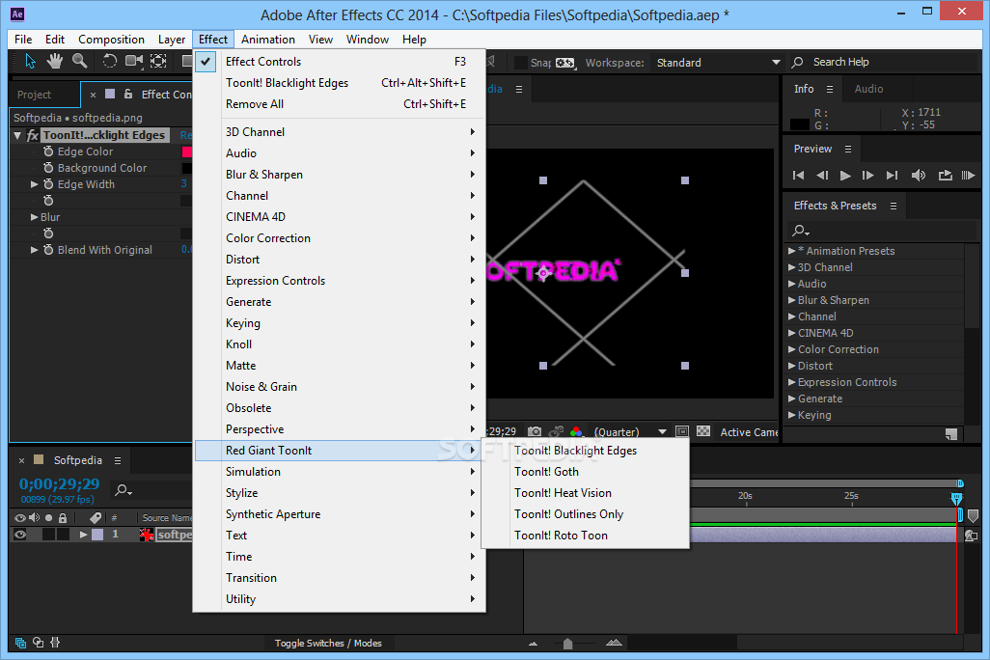
Task: Select the Rotation tool
Action: tap(109, 61)
